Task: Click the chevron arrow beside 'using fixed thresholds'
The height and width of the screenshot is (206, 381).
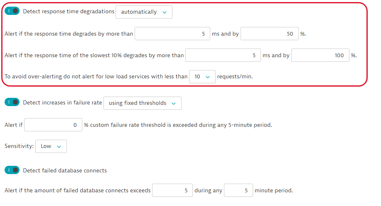Action: point(174,103)
